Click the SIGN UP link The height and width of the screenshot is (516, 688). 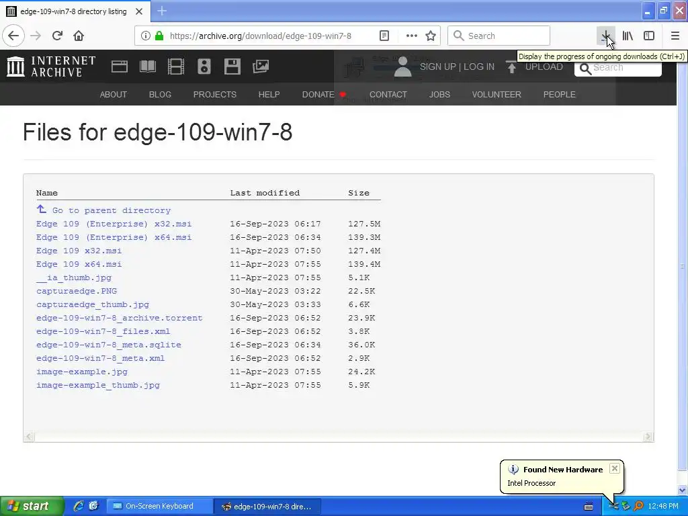pos(438,67)
